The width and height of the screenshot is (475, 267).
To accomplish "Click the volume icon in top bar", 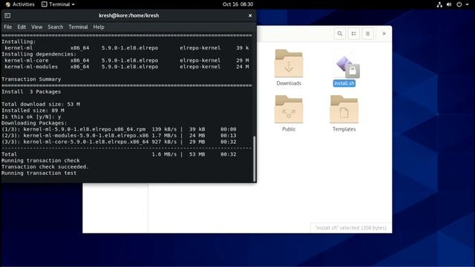I will 449,4.
